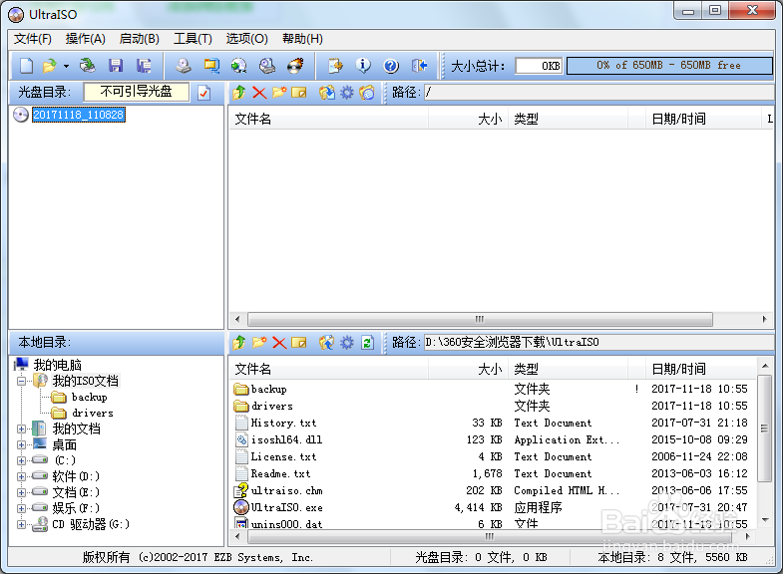This screenshot has width=783, height=574.
Task: Click the gear icon in disc pane
Action: 346,93
